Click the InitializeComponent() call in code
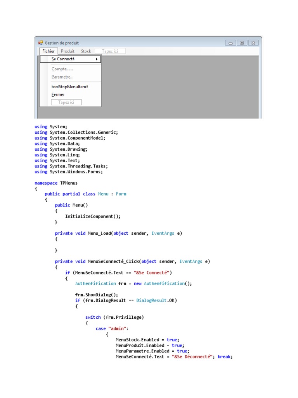298x398 pixels. click(93, 216)
